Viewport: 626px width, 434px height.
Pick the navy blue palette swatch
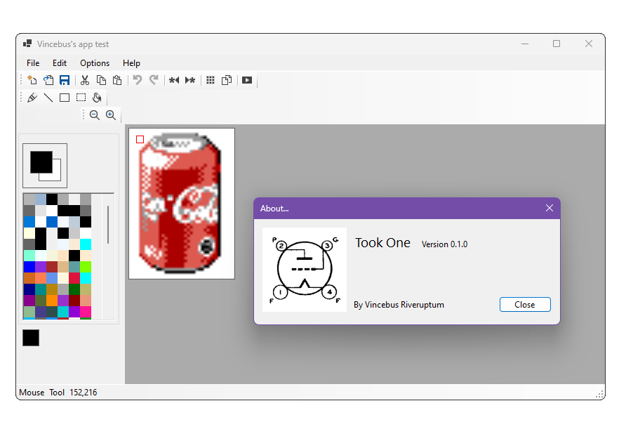(x=29, y=289)
